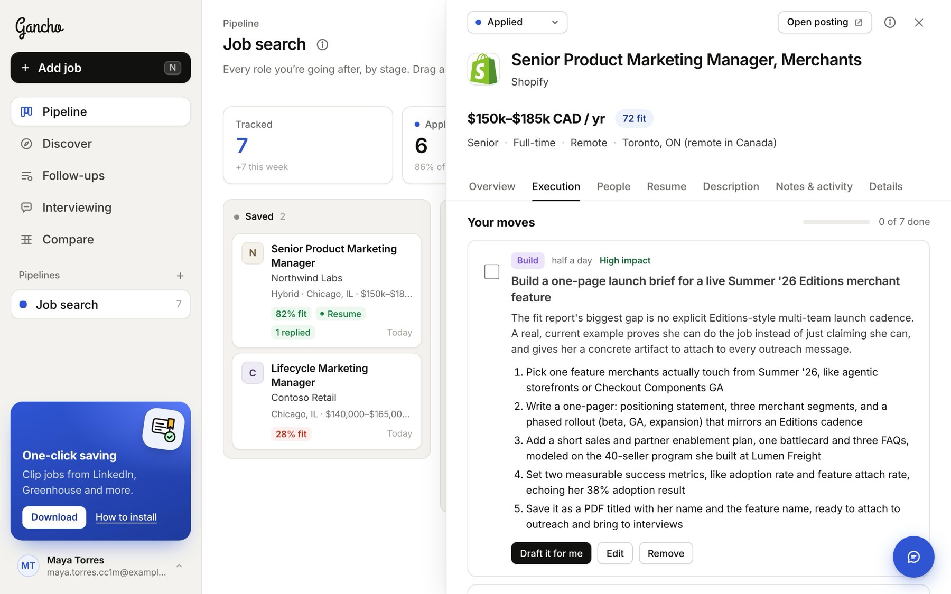Image resolution: width=951 pixels, height=594 pixels.
Task: Edit the launch brief move
Action: click(615, 553)
